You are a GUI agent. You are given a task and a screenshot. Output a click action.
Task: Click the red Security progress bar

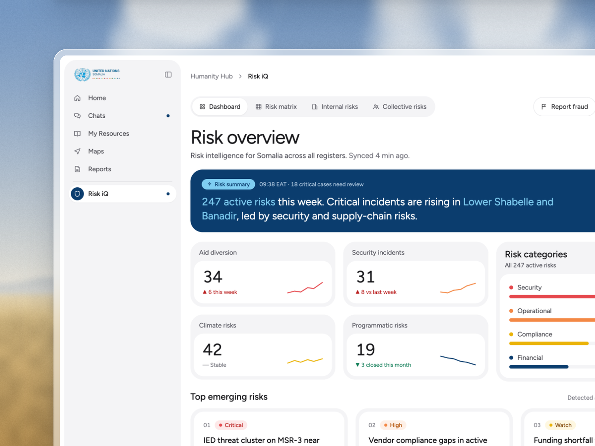(552, 297)
